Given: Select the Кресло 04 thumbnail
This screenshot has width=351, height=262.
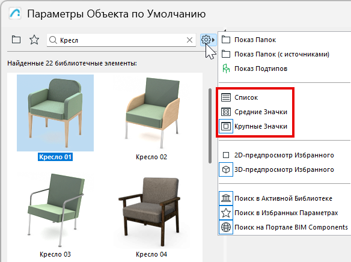Looking at the screenshot, I should (x=151, y=210).
